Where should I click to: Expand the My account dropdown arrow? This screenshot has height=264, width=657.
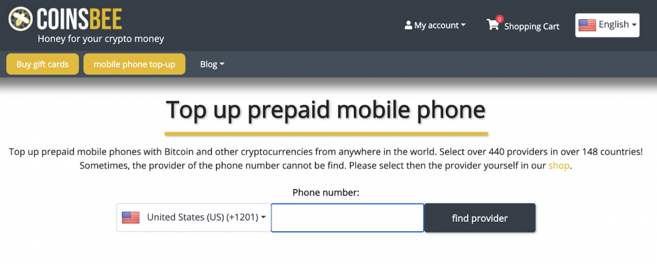tap(463, 25)
